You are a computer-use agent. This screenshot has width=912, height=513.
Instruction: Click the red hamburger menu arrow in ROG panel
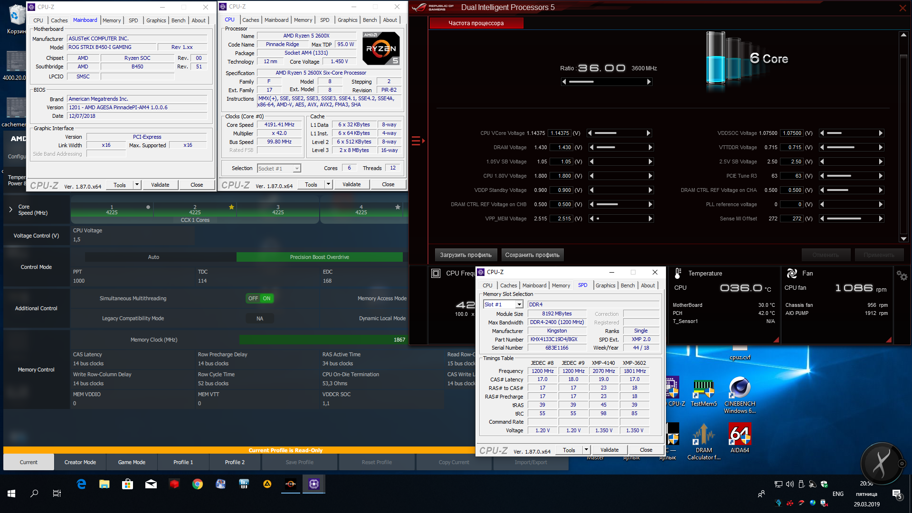[418, 141]
